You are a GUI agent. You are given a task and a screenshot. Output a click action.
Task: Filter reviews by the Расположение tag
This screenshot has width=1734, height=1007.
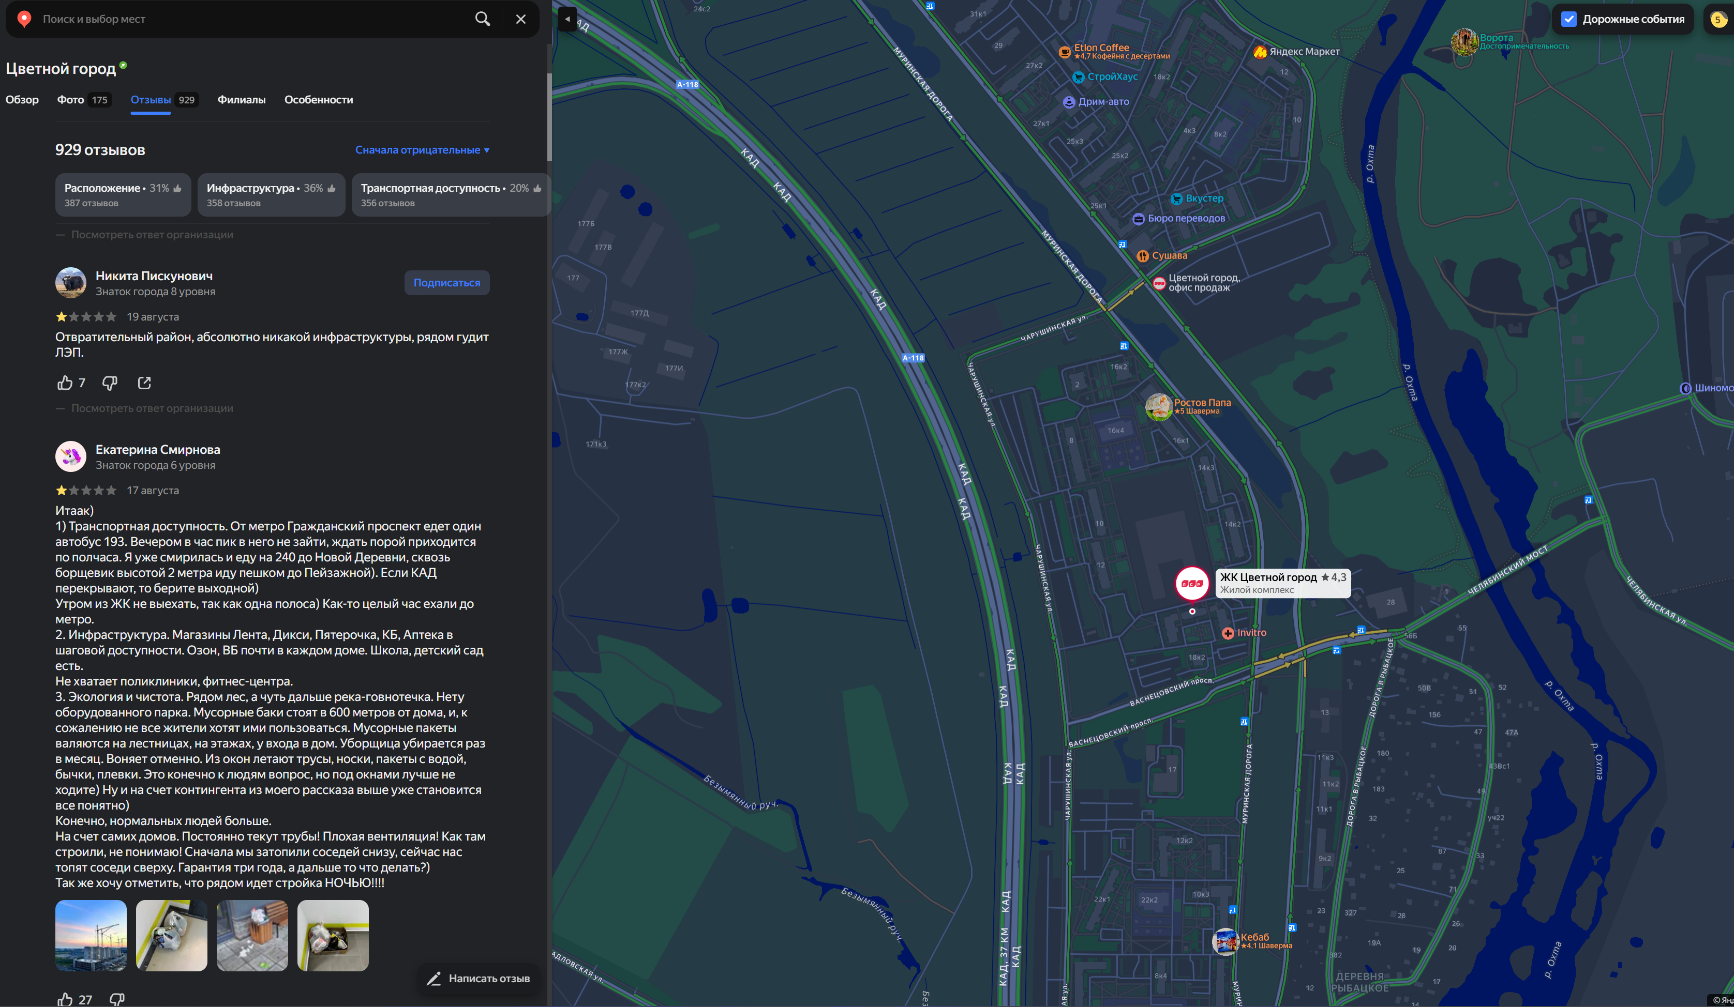[123, 195]
